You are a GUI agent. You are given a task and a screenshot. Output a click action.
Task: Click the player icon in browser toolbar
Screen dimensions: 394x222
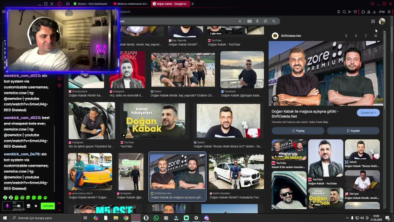350,12
